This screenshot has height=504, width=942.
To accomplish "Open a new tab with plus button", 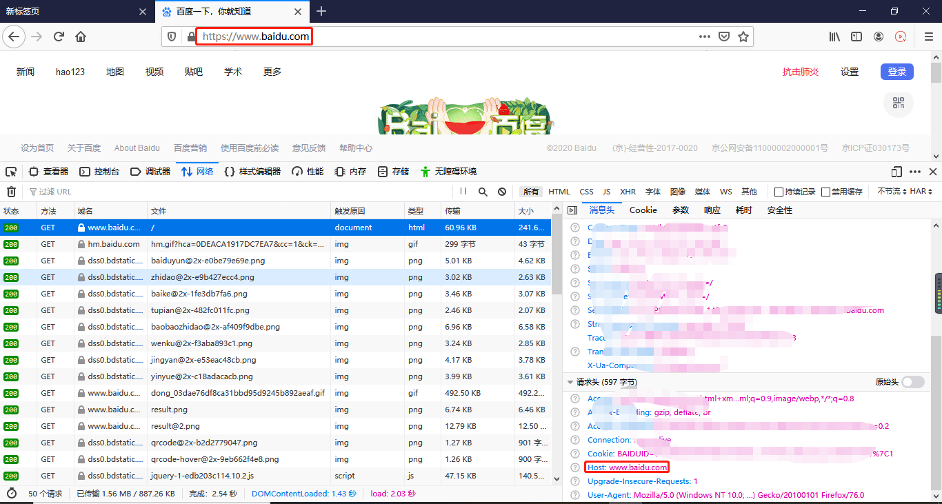I will point(321,11).
